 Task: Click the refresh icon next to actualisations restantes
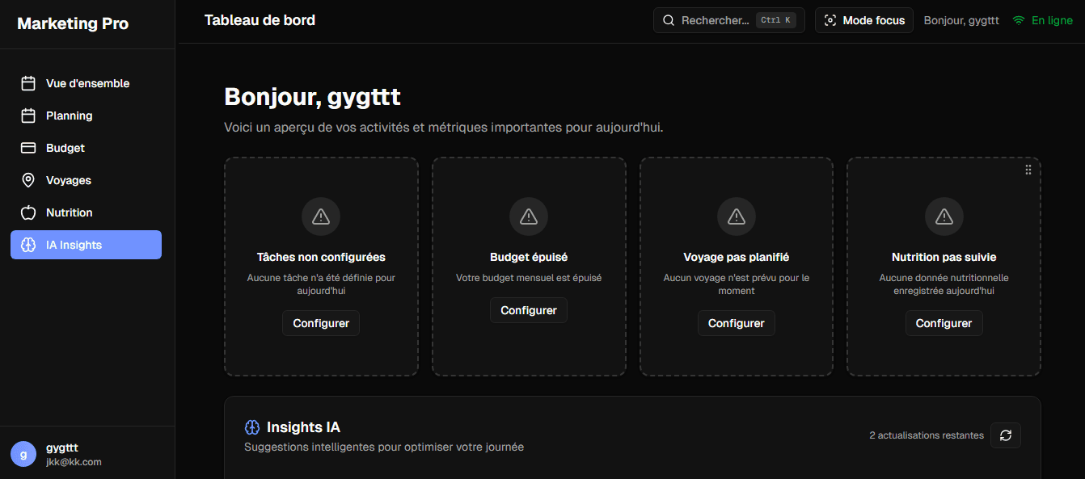[x=1005, y=435]
